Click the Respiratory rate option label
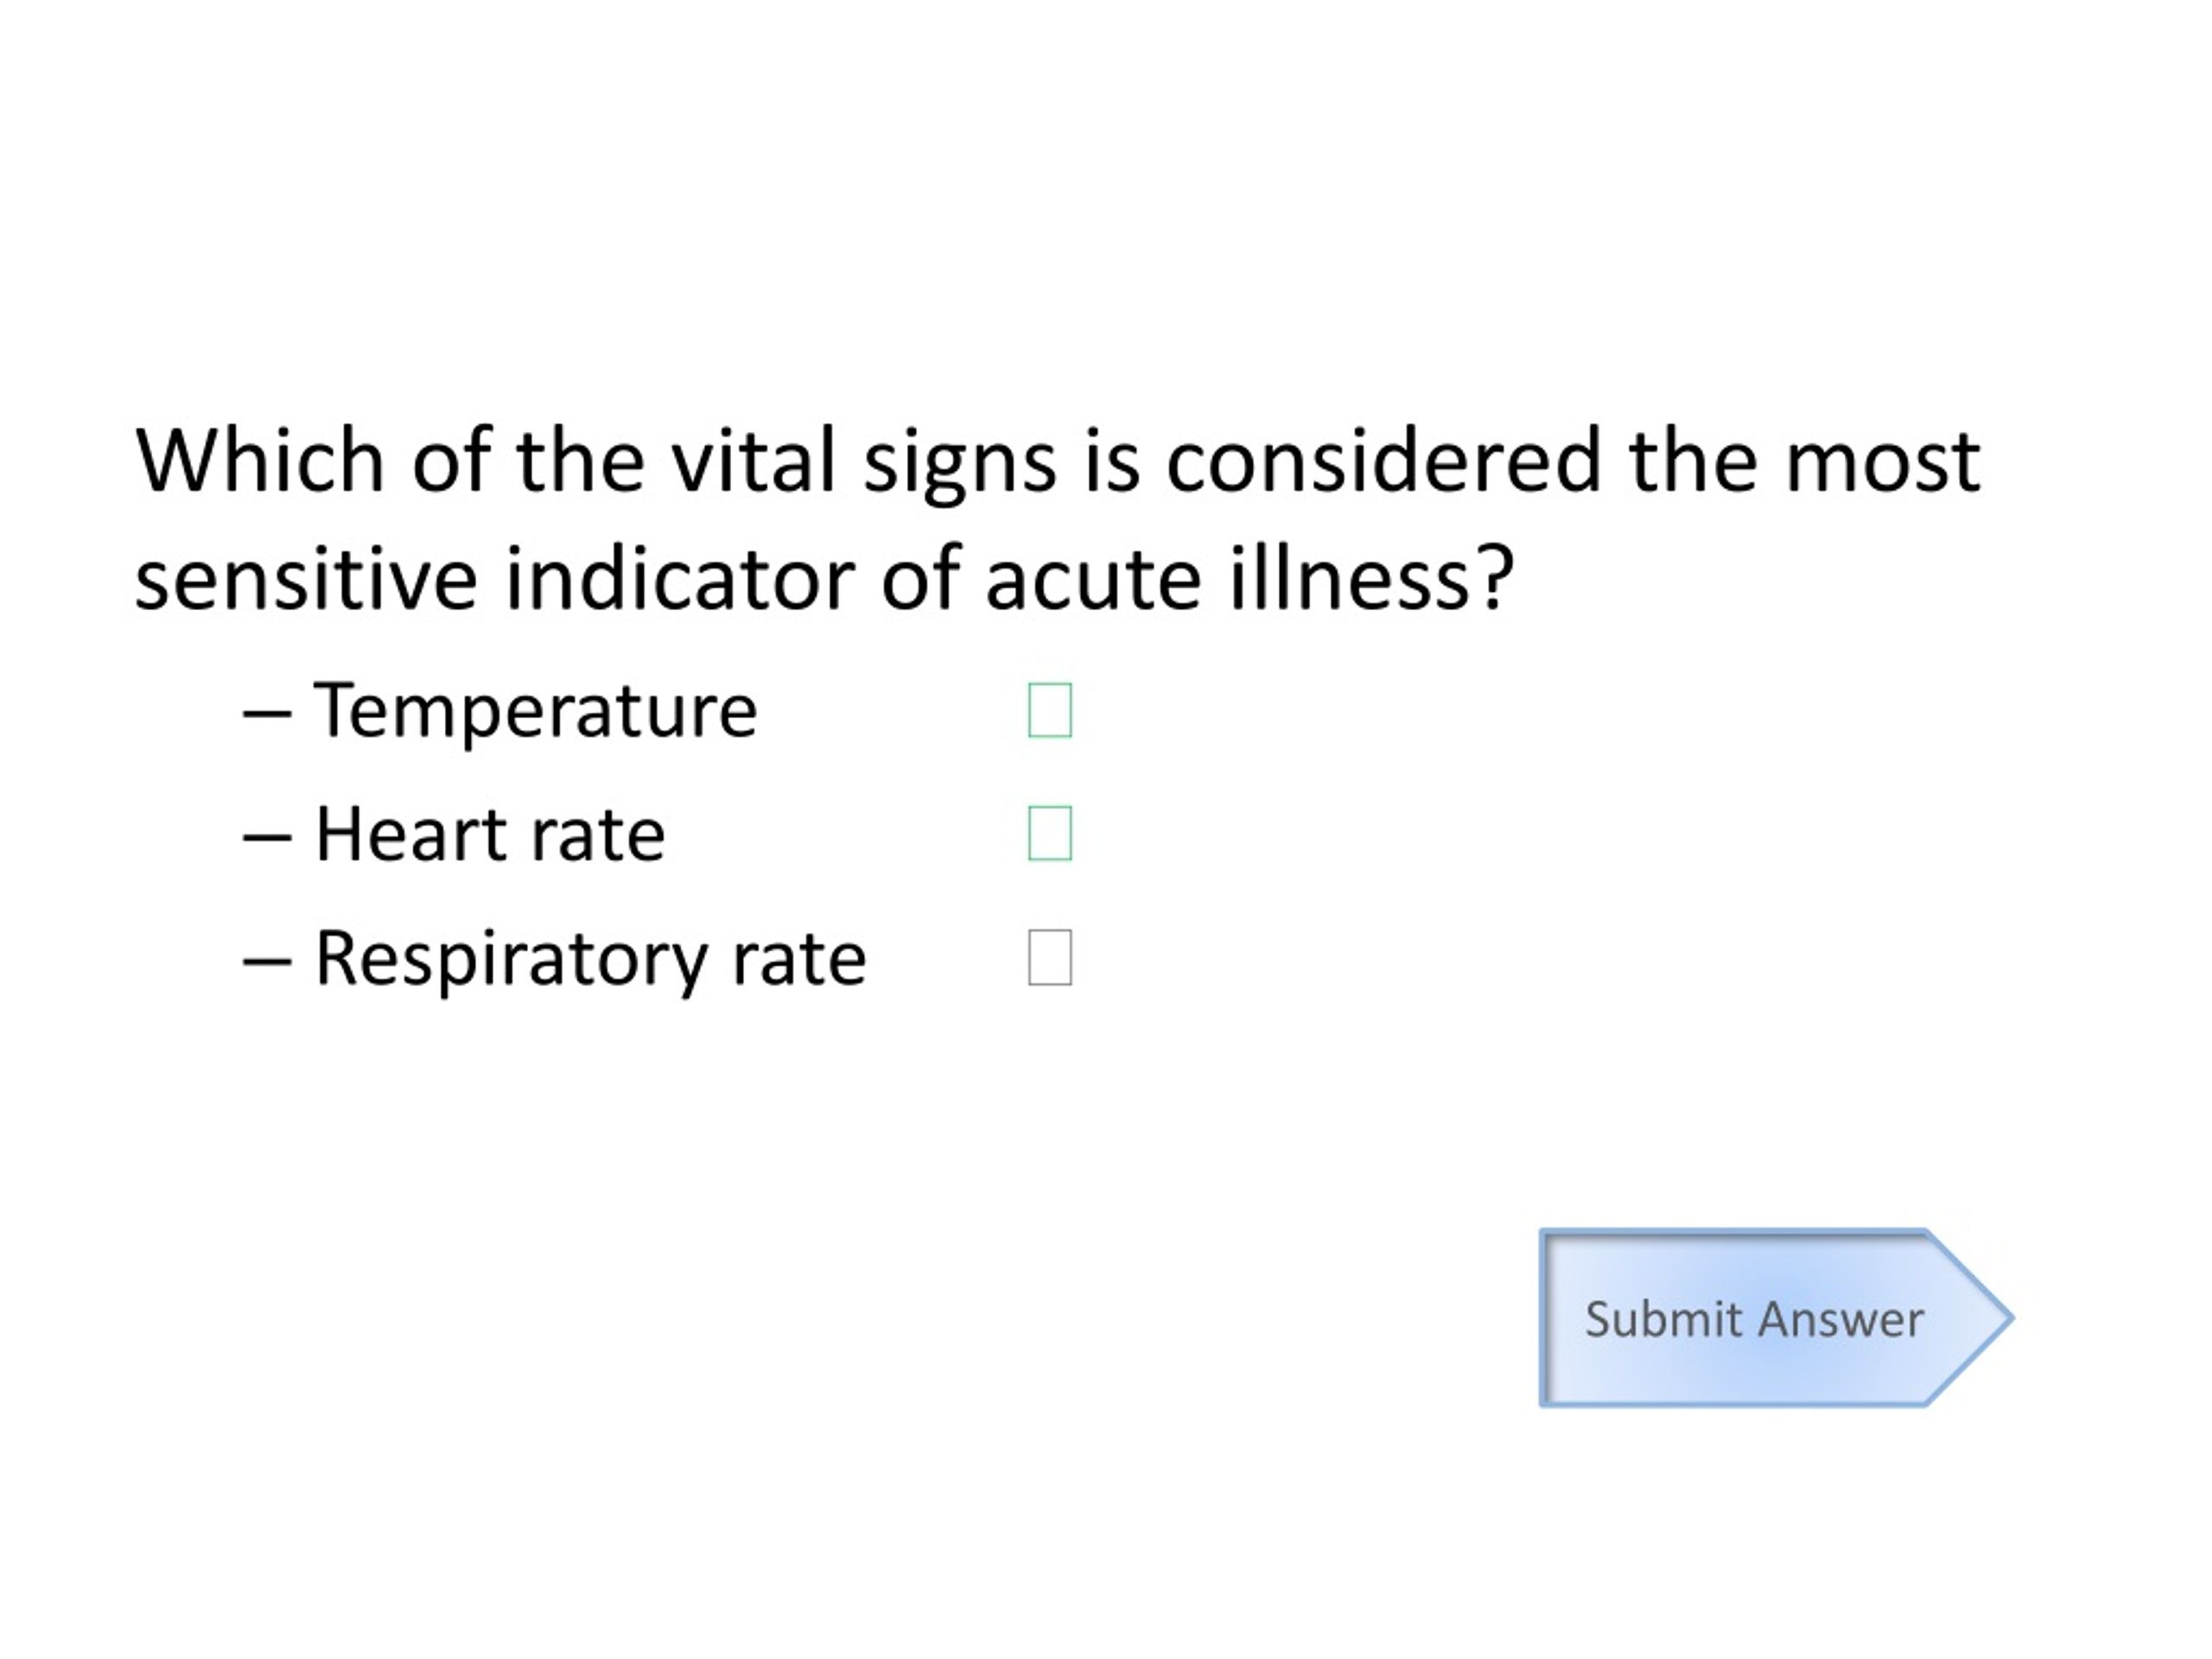The height and width of the screenshot is (1659, 2212). point(590,960)
